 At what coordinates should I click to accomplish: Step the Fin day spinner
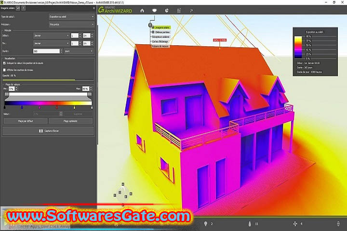(x=80, y=43)
